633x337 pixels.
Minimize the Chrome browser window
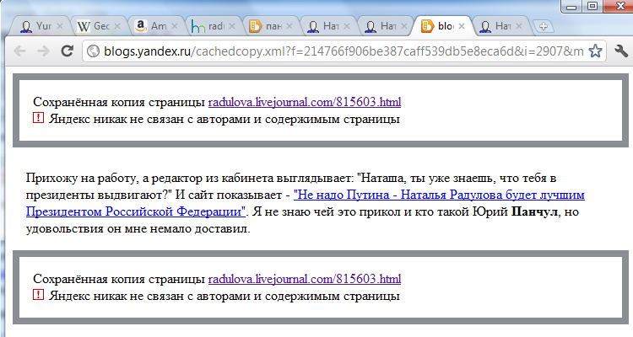pos(571,7)
